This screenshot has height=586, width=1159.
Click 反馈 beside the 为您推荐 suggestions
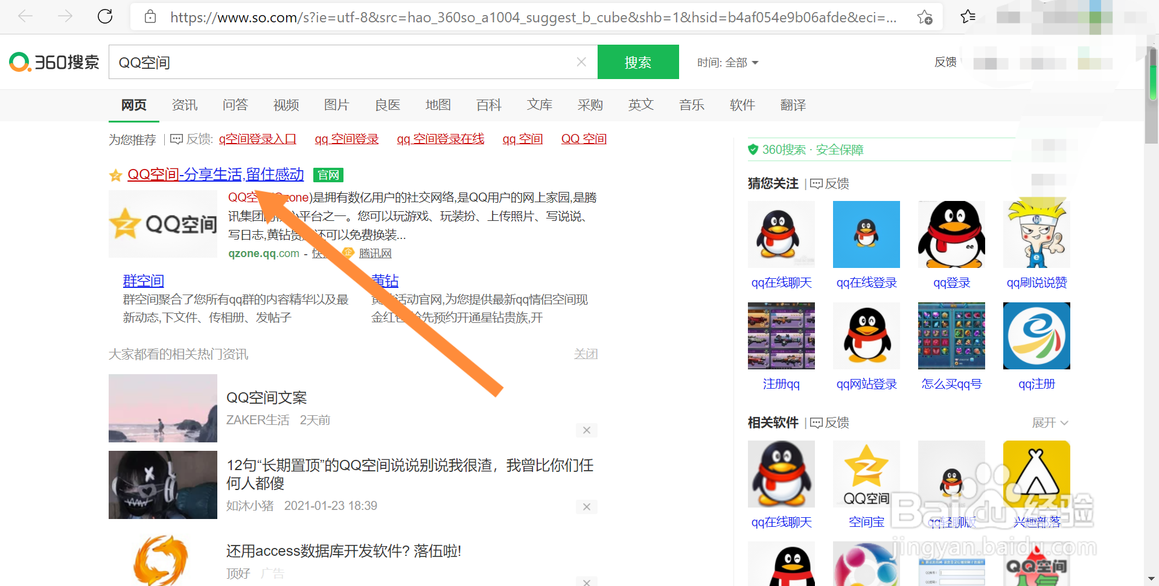click(x=192, y=139)
